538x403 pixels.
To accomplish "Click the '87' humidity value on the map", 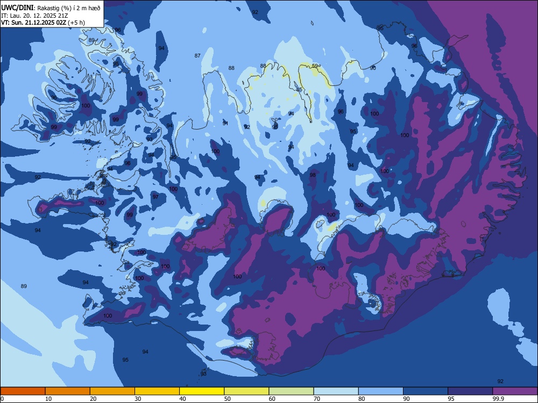I will click(197, 55).
